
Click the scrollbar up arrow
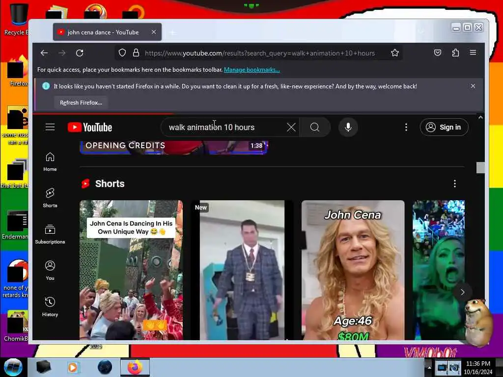click(480, 118)
